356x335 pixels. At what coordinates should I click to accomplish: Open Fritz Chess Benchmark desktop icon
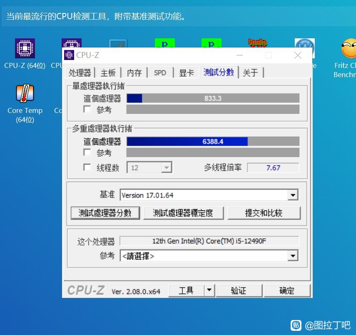coord(348,48)
